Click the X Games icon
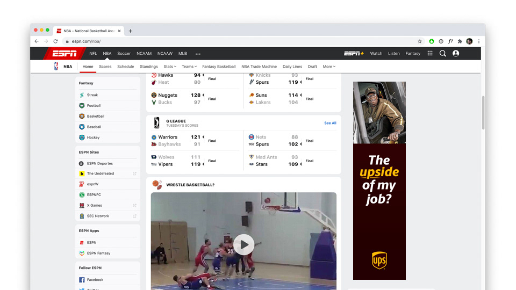The image size is (516, 290). [x=82, y=206]
